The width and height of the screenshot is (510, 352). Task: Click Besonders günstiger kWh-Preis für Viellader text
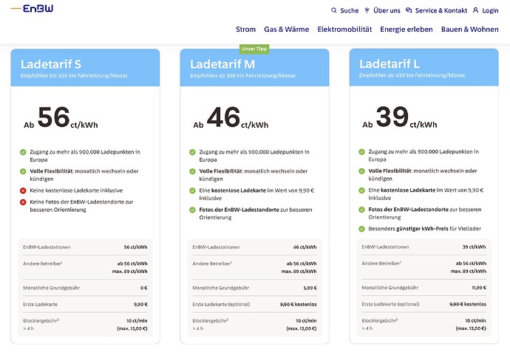click(424, 229)
